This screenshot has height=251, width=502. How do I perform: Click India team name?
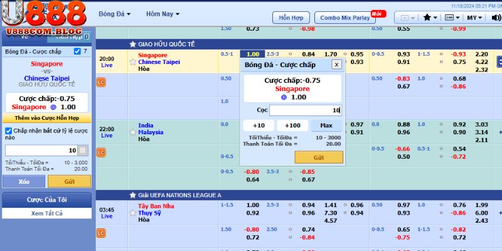(x=146, y=125)
